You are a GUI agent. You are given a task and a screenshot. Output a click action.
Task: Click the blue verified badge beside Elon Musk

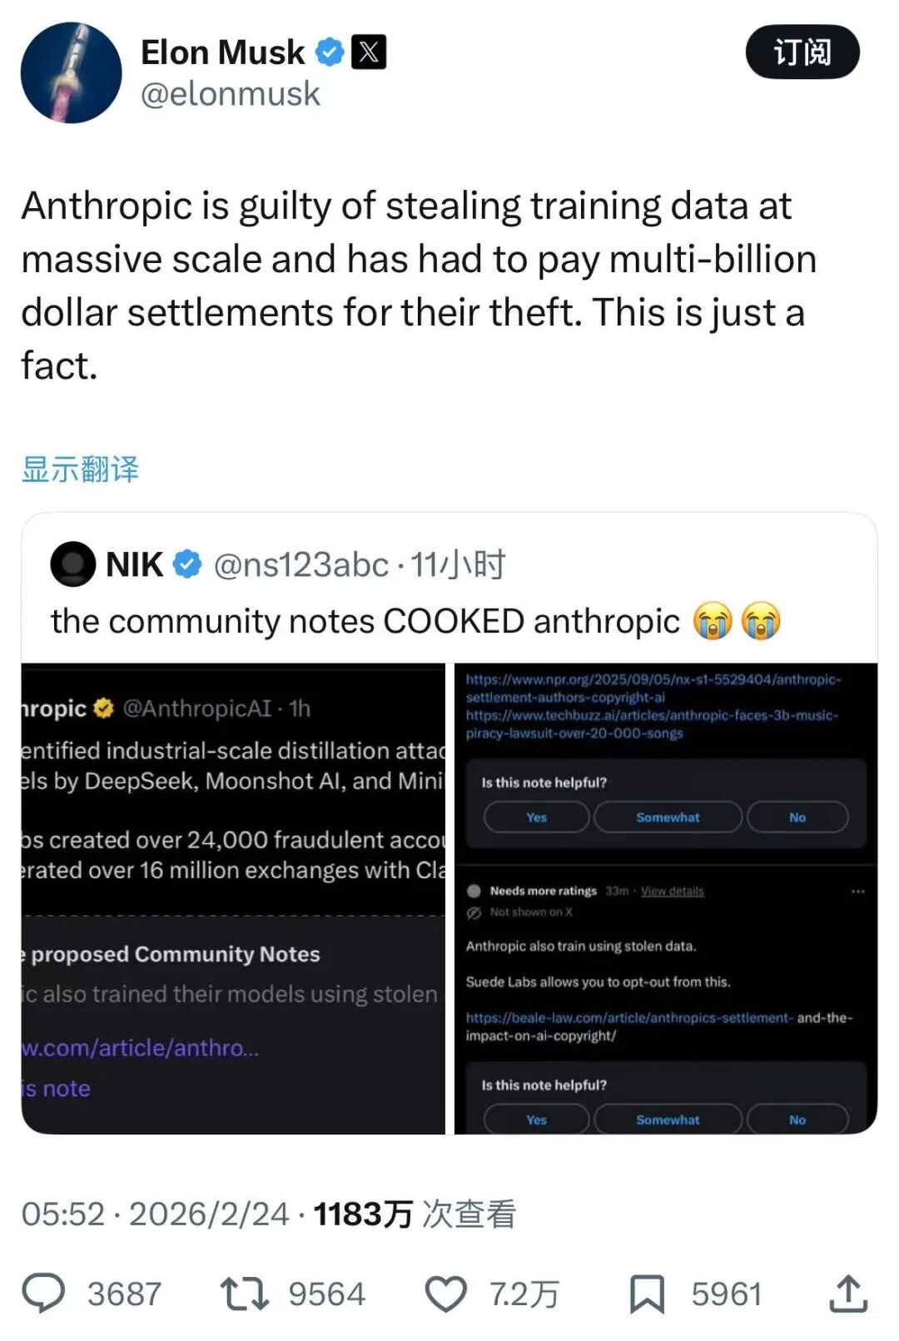tap(330, 52)
